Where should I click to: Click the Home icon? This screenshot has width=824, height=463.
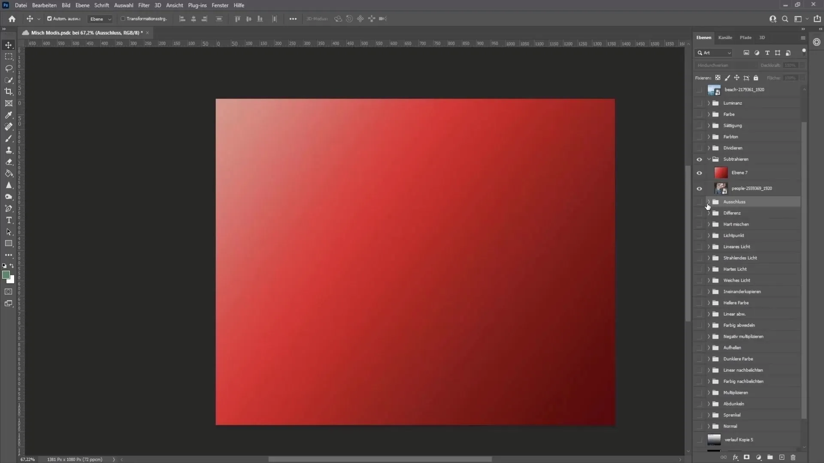[12, 19]
